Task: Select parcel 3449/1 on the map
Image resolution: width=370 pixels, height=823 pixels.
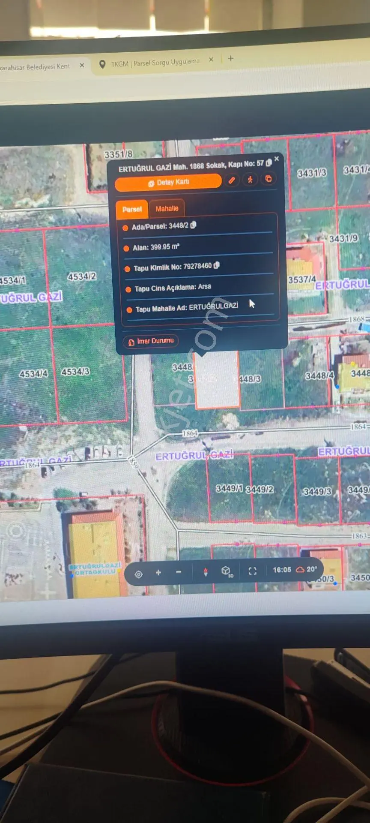Action: pos(229,489)
